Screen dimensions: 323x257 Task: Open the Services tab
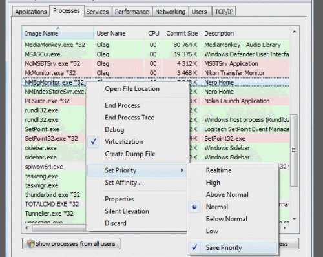pos(98,12)
